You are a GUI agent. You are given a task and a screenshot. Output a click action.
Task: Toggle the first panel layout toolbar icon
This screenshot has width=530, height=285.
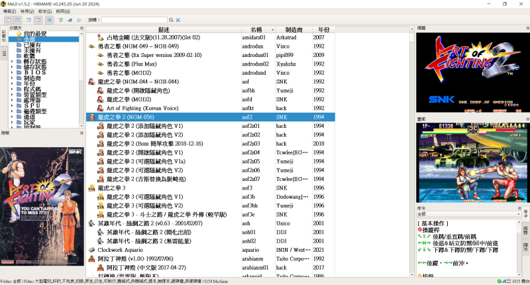[9, 20]
